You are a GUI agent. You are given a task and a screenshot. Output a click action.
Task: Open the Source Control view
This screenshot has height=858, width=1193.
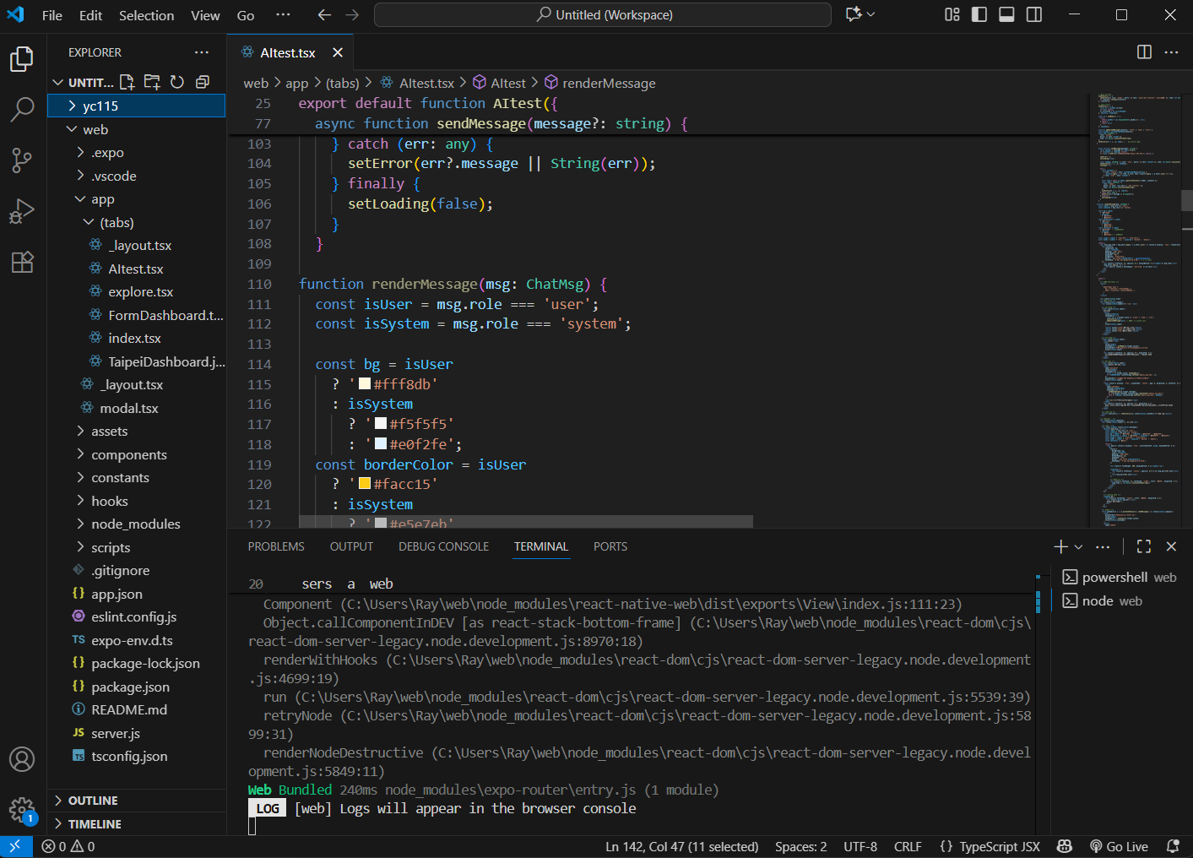pos(22,160)
